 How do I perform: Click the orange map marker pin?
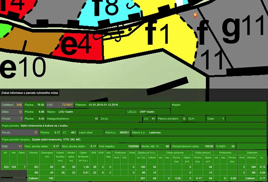(195, 16)
